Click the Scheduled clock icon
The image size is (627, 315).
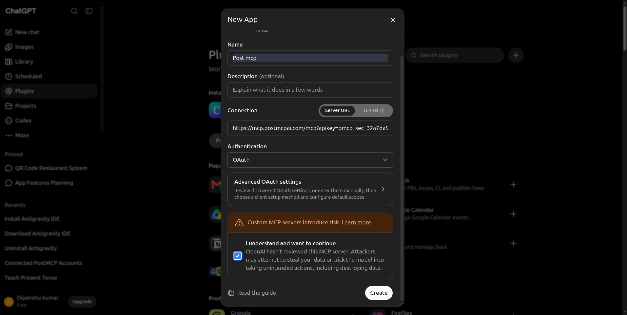click(9, 76)
